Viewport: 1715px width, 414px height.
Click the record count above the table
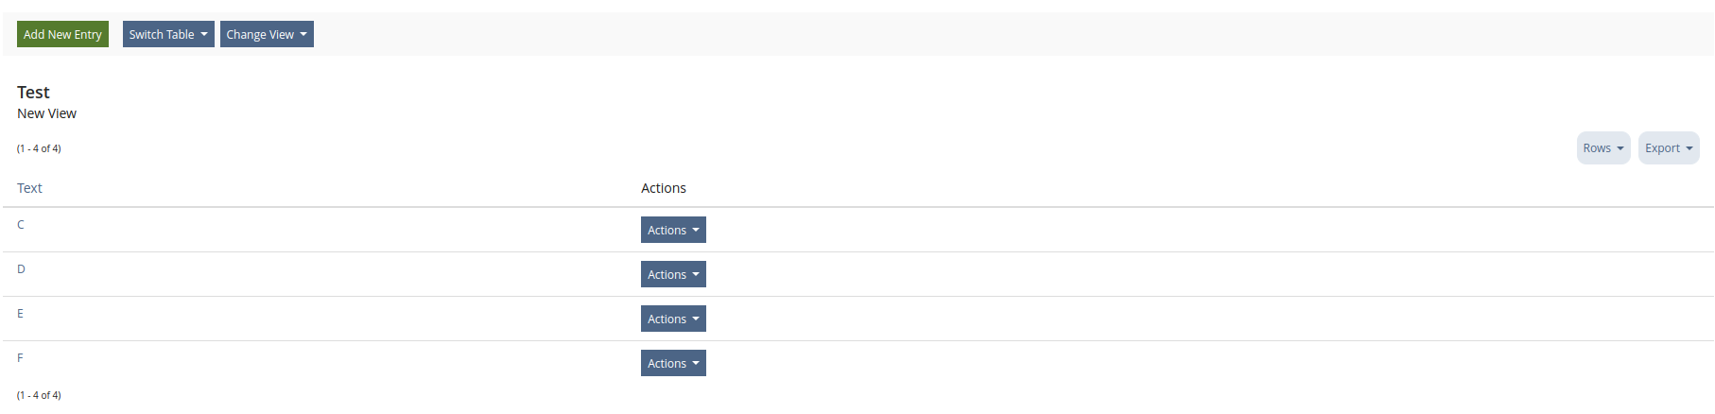coord(39,148)
